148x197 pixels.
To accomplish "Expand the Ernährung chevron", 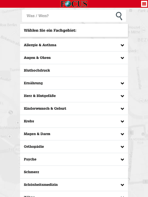I will (x=122, y=83).
